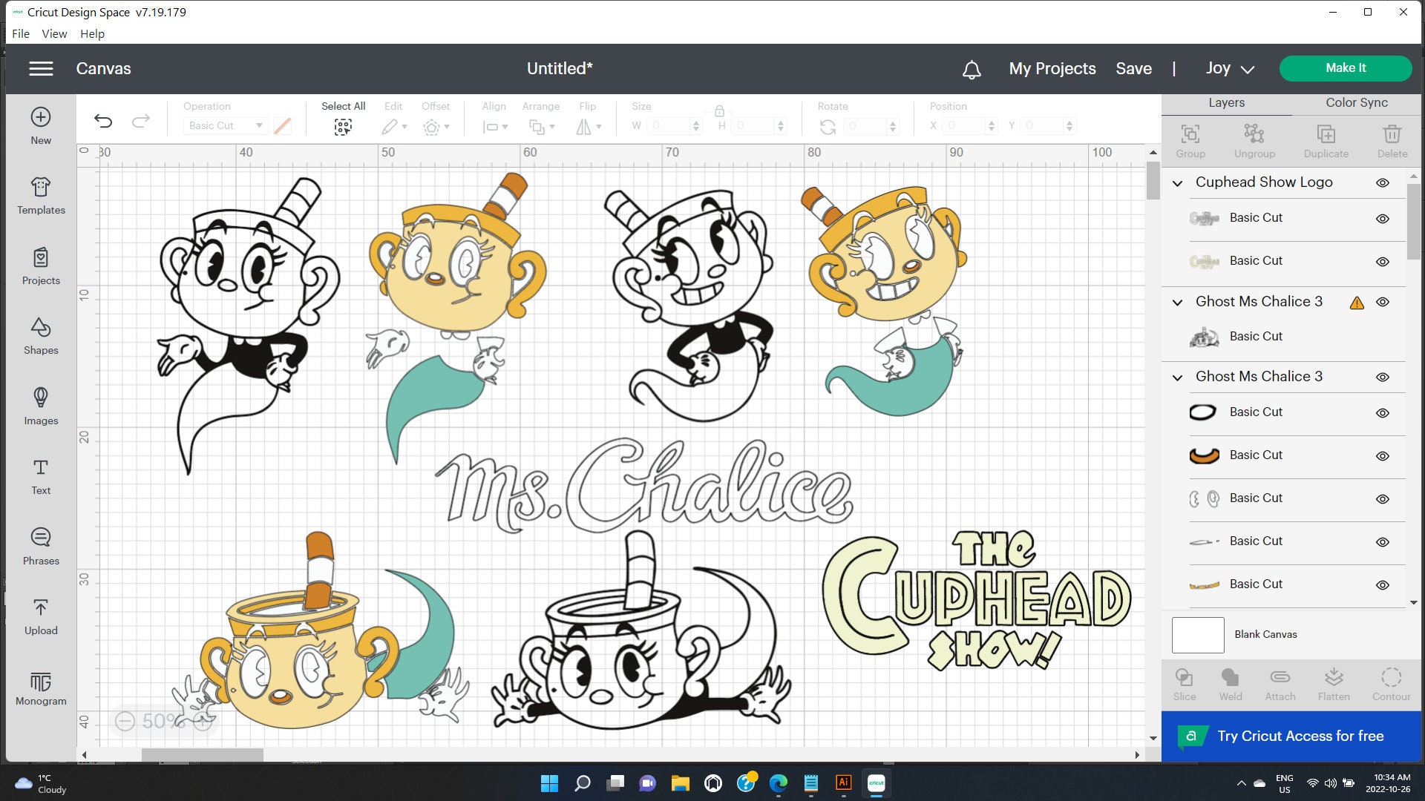Open the Offset dropdown
The width and height of the screenshot is (1425, 801).
pyautogui.click(x=436, y=127)
